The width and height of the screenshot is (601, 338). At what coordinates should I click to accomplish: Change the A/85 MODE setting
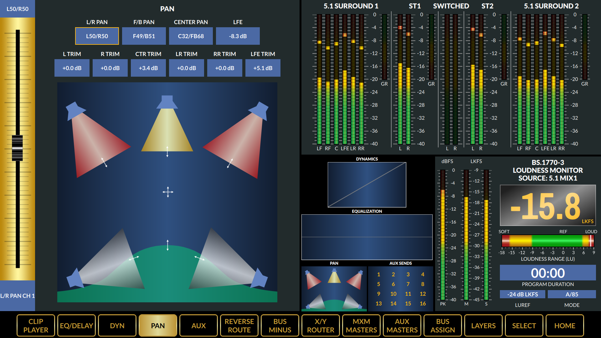click(x=572, y=294)
